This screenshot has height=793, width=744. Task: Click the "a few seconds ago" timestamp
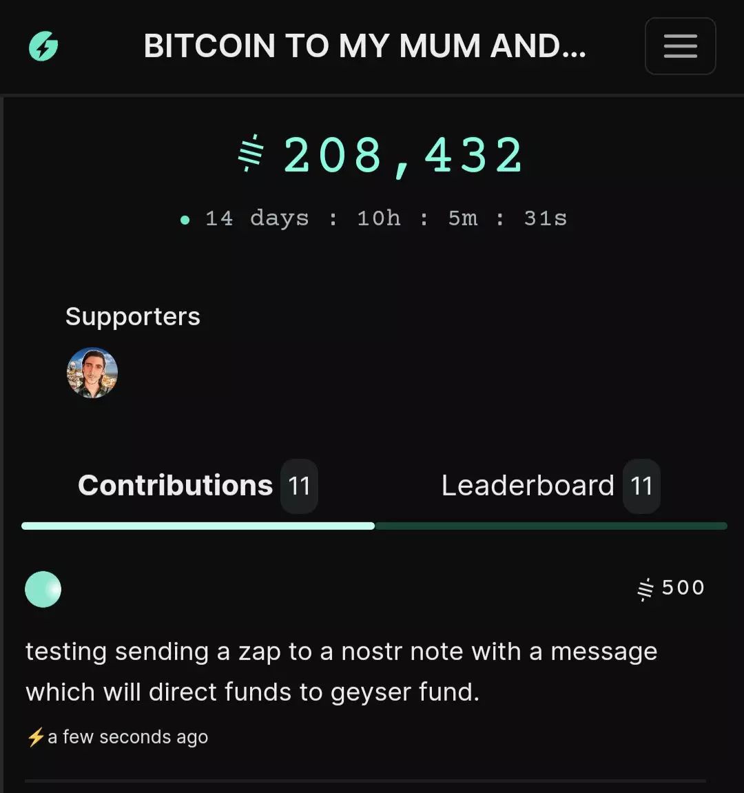(128, 737)
